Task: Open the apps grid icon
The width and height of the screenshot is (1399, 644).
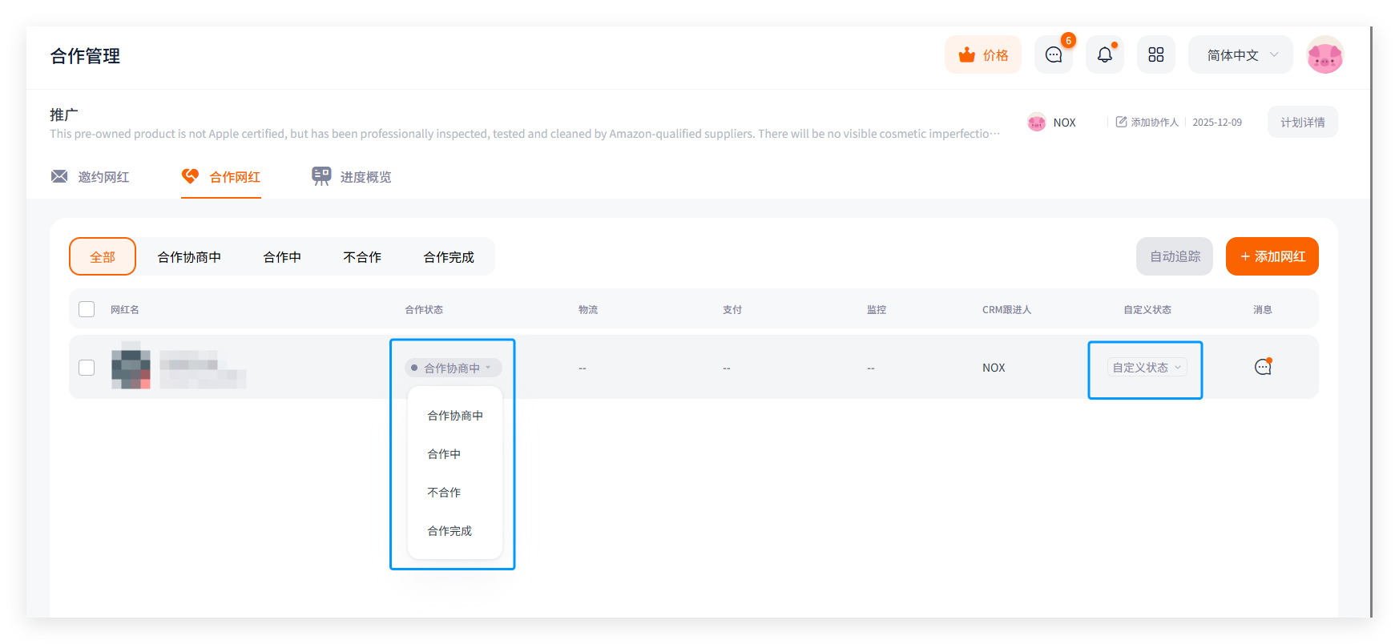Action: tap(1155, 55)
